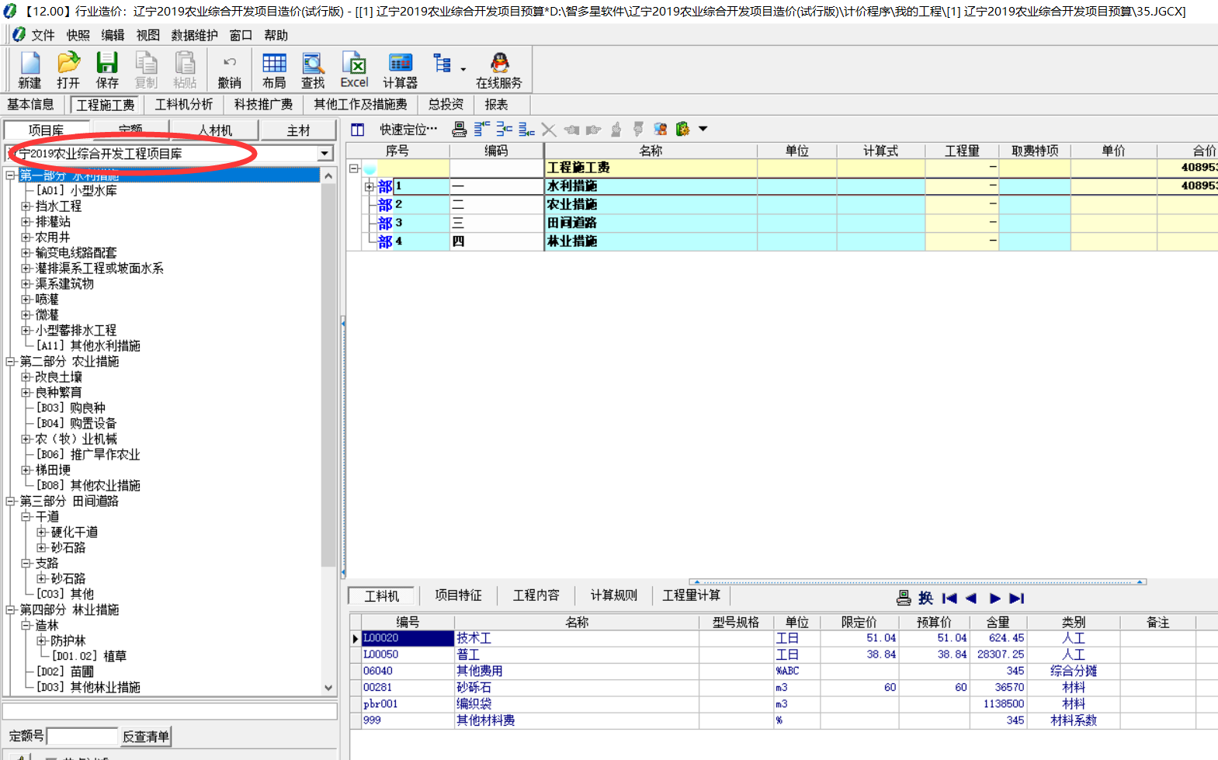
Task: Expand the 排灌站 tree node
Action: click(26, 222)
